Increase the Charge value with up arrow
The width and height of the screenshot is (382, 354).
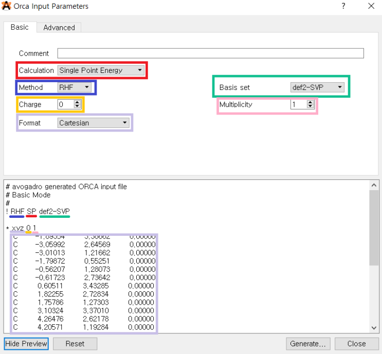77,102
